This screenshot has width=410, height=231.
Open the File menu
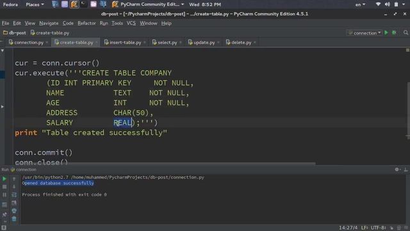pos(5,23)
